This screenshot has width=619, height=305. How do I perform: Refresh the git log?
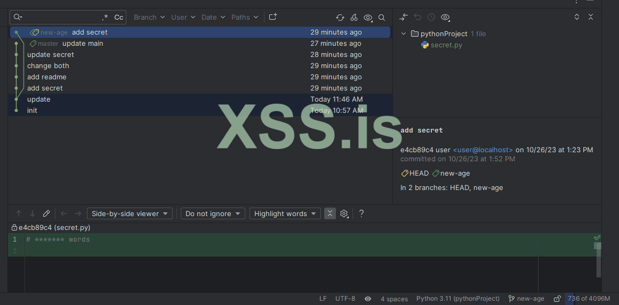click(340, 18)
